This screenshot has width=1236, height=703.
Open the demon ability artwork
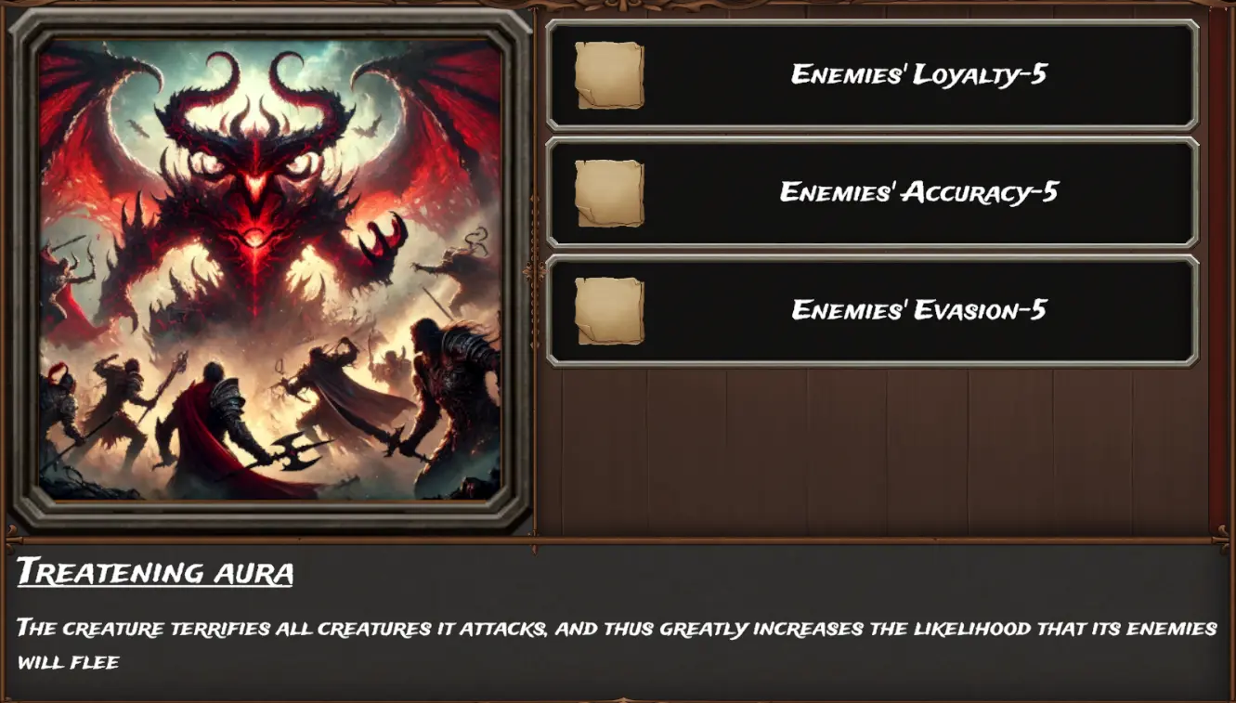click(x=270, y=270)
